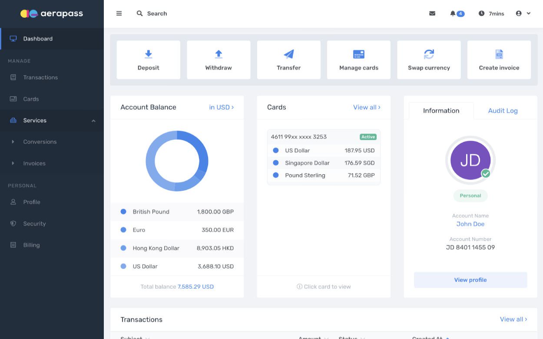543x339 pixels.
Task: Open the mail envelope icon
Action: click(432, 13)
